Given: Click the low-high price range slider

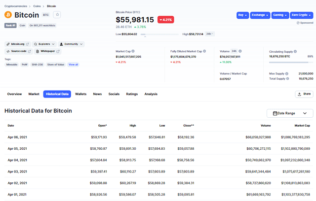Looking at the screenshot, I should click(x=159, y=34).
